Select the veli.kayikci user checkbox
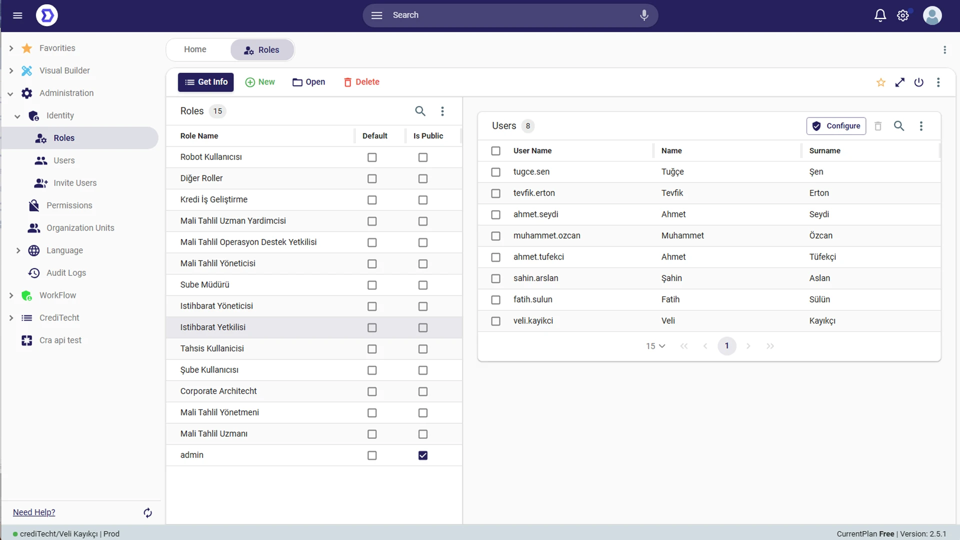 coord(495,321)
